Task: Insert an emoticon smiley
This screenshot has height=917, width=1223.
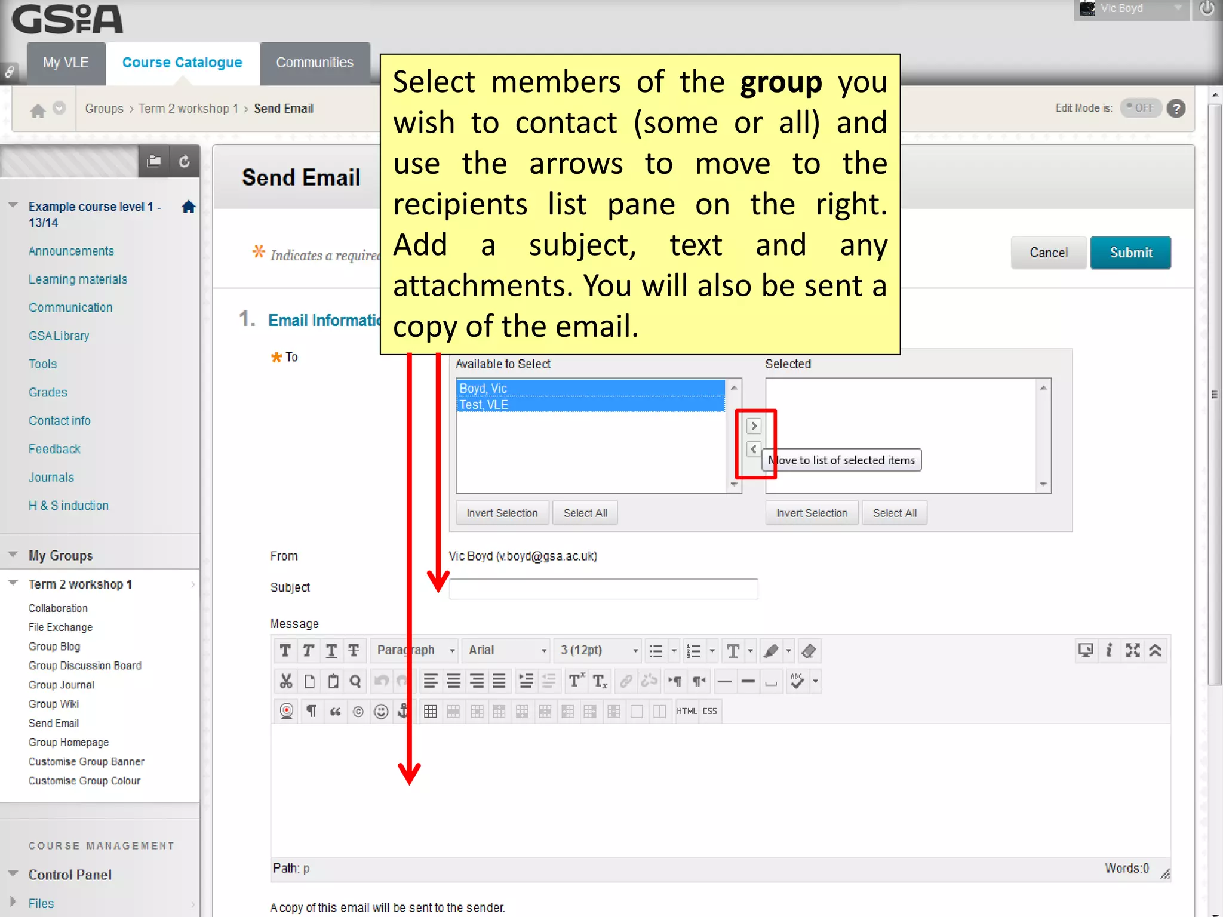Action: [381, 711]
